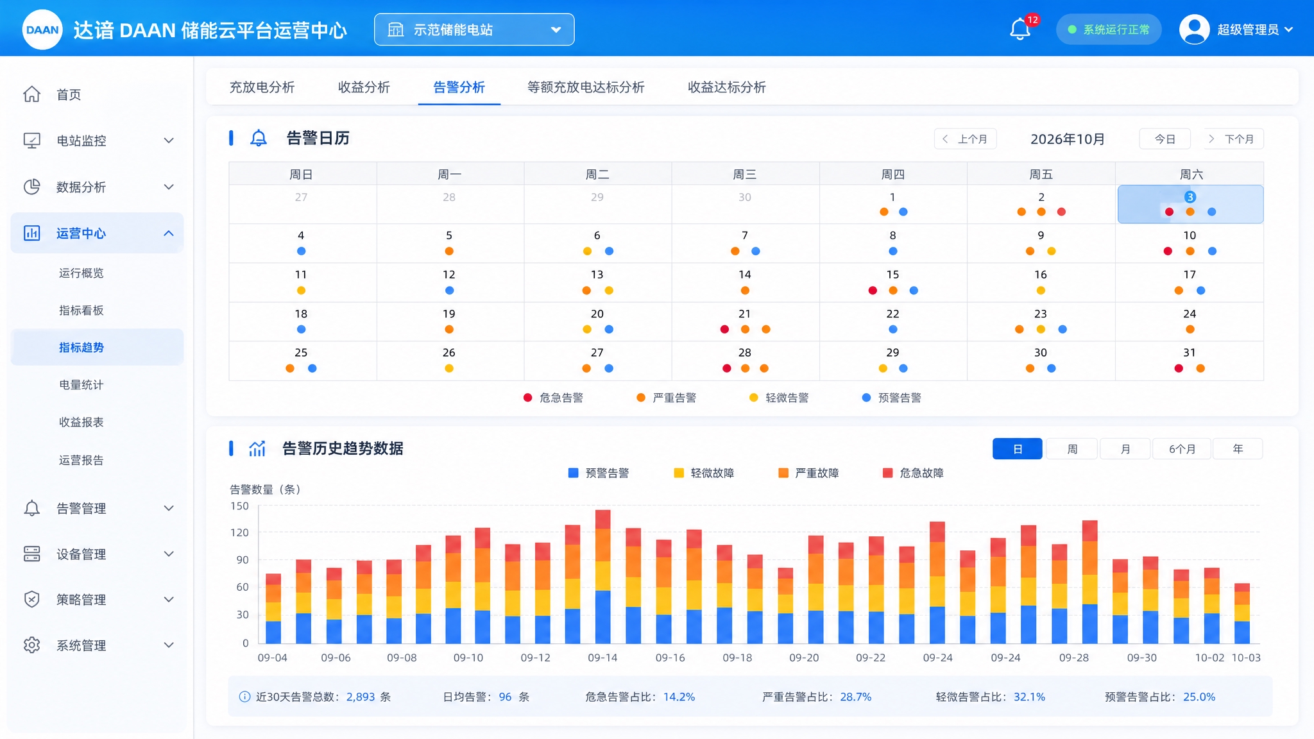Toggle 轻微故障 series in chart legend
Image resolution: width=1314 pixels, height=739 pixels.
[704, 473]
